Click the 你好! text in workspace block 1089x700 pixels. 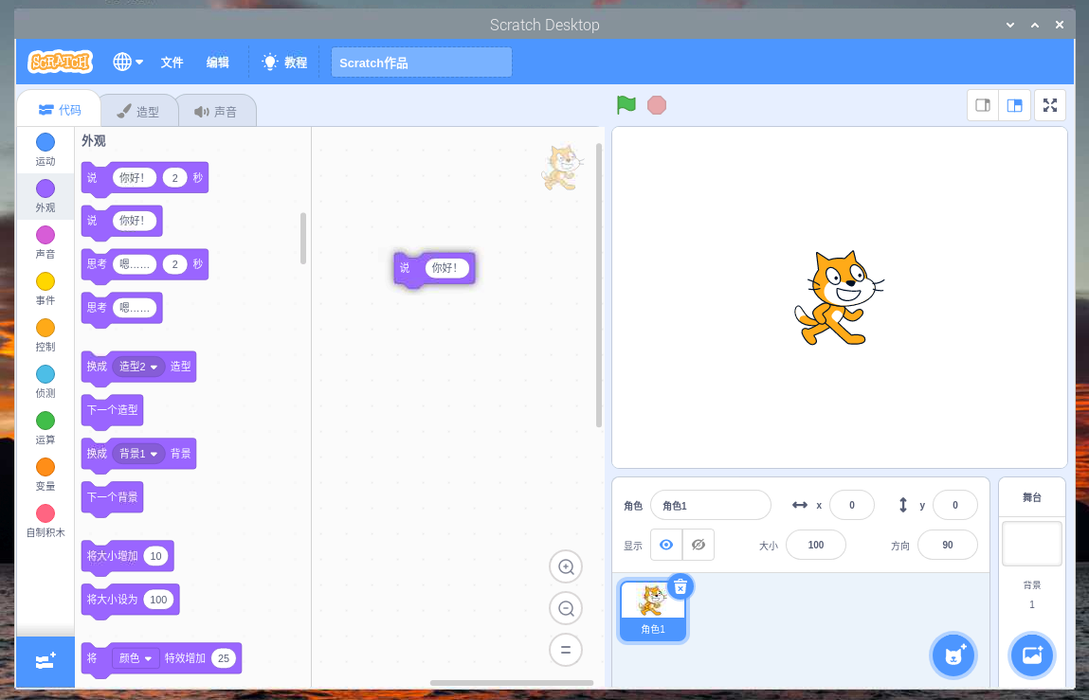point(446,268)
